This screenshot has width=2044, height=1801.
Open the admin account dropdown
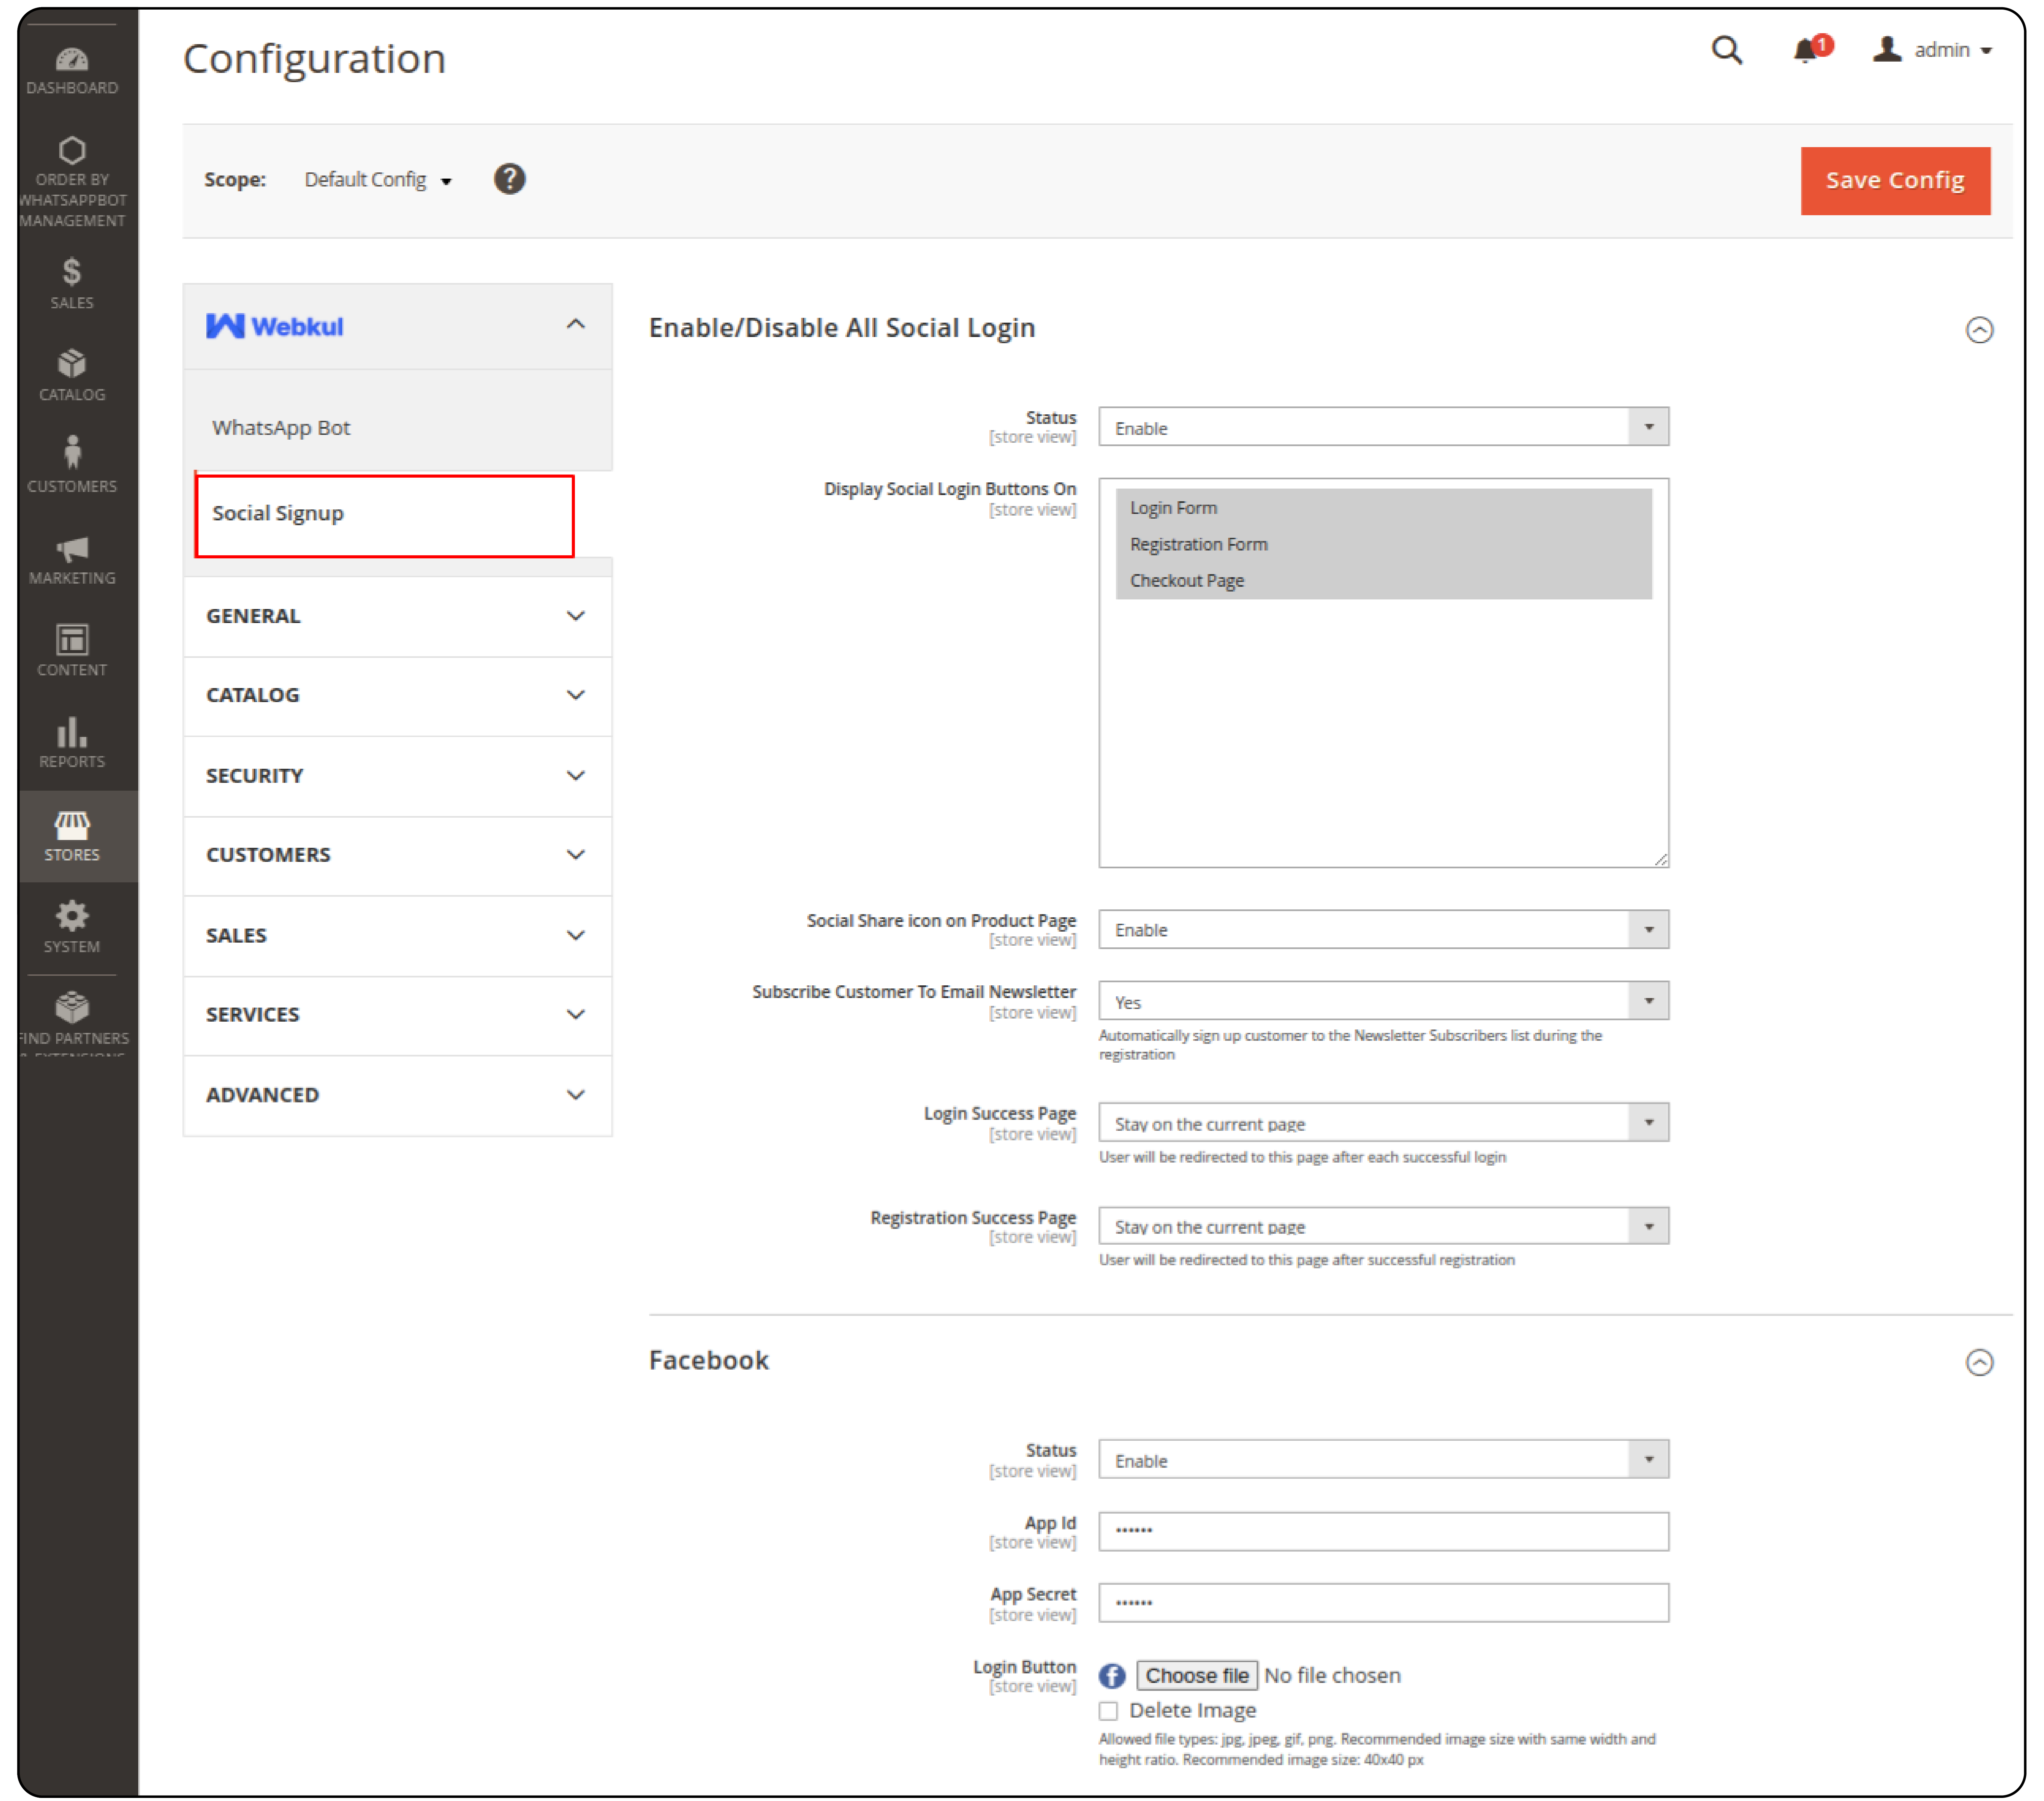point(1933,50)
